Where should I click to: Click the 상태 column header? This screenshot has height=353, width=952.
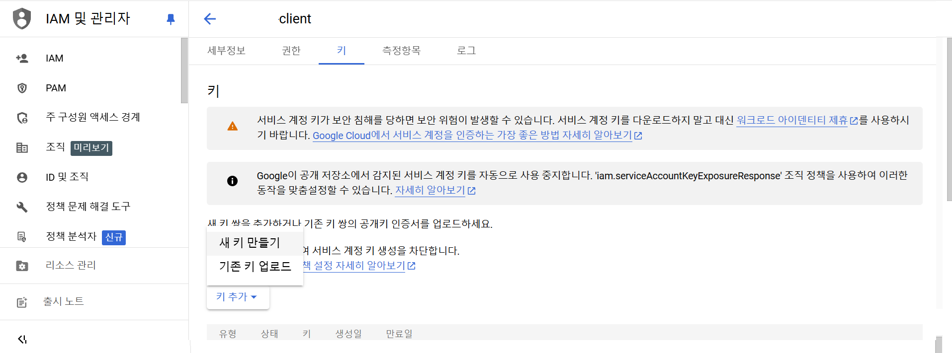(x=269, y=334)
